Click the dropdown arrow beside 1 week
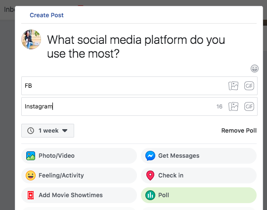Viewport: 267px width, 210px height. point(65,131)
